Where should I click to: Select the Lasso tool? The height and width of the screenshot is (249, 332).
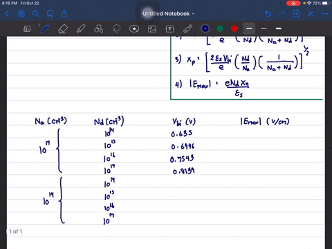(116, 29)
